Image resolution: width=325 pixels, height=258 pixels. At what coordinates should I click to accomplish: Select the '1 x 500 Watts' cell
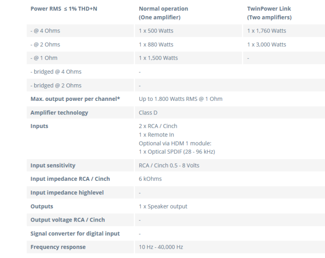point(156,31)
